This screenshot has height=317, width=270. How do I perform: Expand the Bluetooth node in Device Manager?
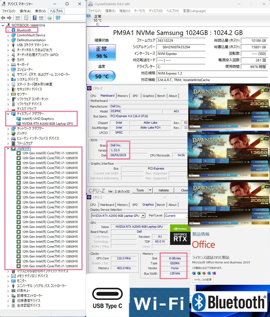8,30
